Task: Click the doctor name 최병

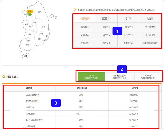Action: point(81,126)
